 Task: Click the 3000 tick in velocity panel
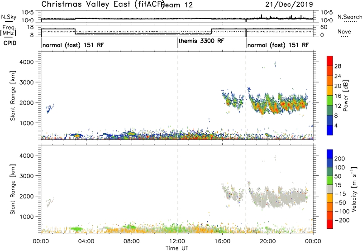27,176
